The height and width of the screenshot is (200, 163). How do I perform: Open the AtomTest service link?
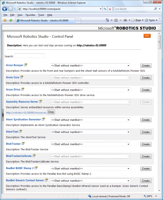(x=12, y=131)
